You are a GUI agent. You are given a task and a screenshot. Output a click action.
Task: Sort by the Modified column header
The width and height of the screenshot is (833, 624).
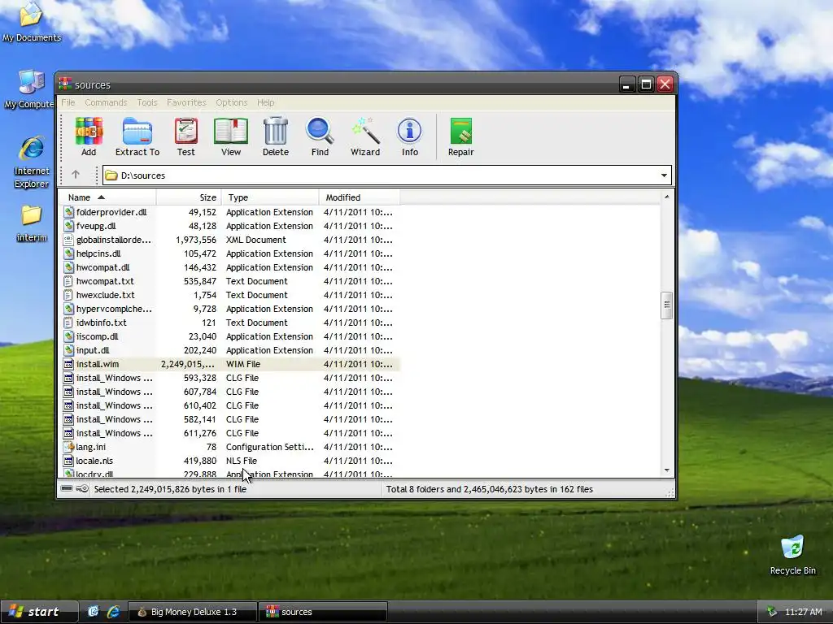point(359,197)
